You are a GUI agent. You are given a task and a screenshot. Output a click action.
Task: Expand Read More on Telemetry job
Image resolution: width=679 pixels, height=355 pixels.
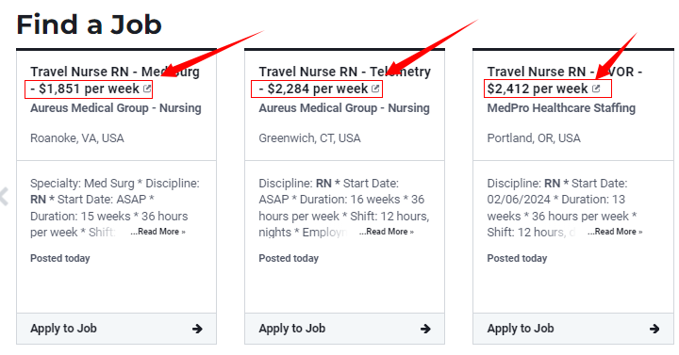pos(387,232)
